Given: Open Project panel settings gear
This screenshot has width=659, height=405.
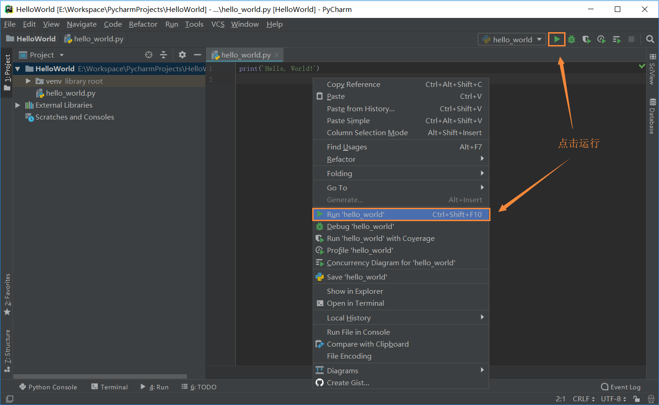Looking at the screenshot, I should 182,55.
